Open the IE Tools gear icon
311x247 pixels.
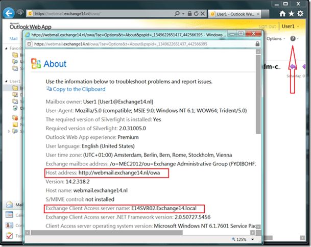tap(301, 13)
